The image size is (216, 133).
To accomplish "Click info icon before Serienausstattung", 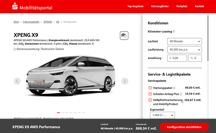I will click(15, 49).
